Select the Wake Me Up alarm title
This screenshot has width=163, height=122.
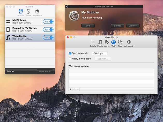(19, 36)
